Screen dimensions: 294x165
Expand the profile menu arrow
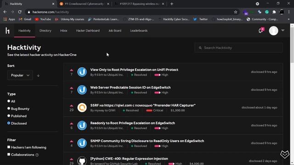[283, 30]
